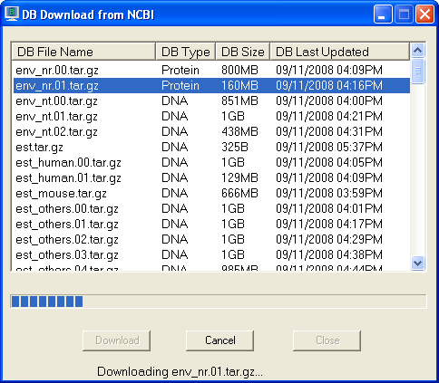
Task: Click the download progress bar
Action: click(x=219, y=302)
